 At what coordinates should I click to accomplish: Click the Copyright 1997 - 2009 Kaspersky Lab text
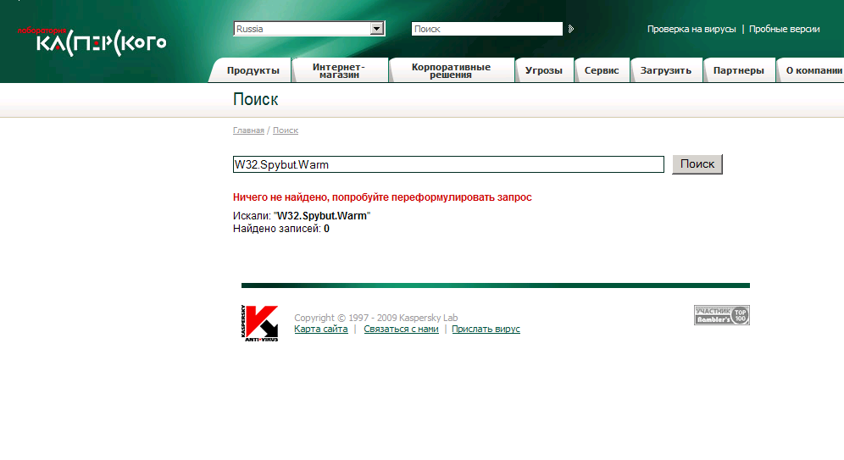(x=375, y=318)
